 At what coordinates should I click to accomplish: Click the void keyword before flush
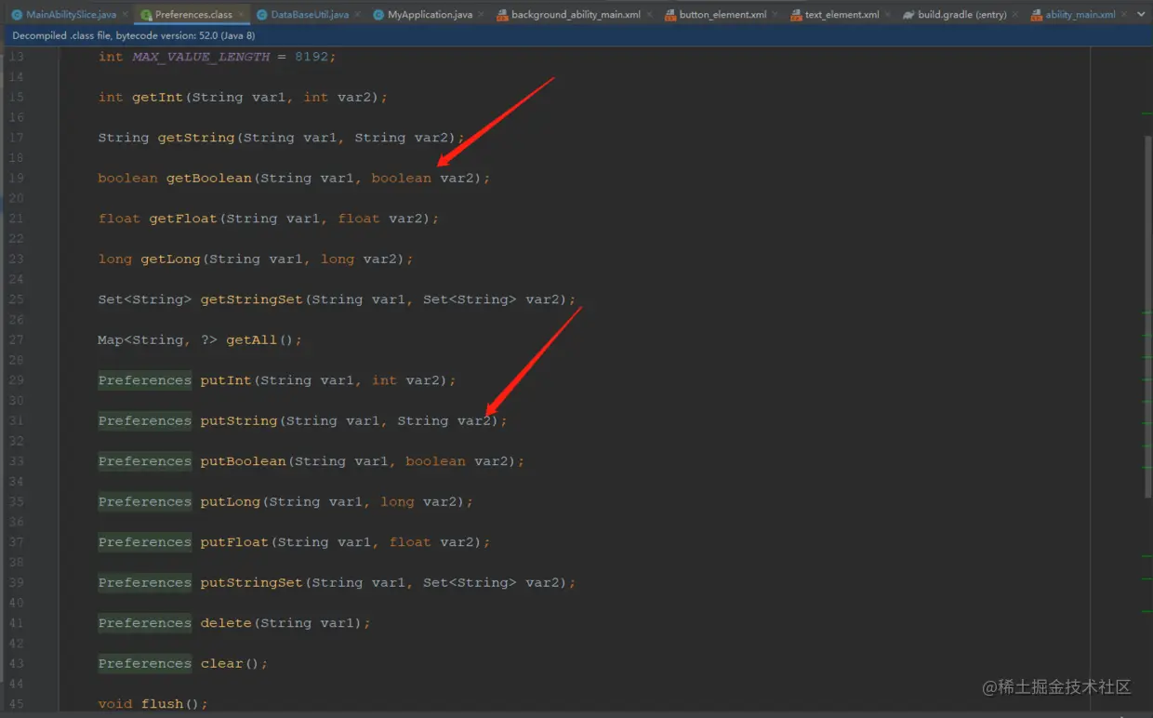pos(114,704)
